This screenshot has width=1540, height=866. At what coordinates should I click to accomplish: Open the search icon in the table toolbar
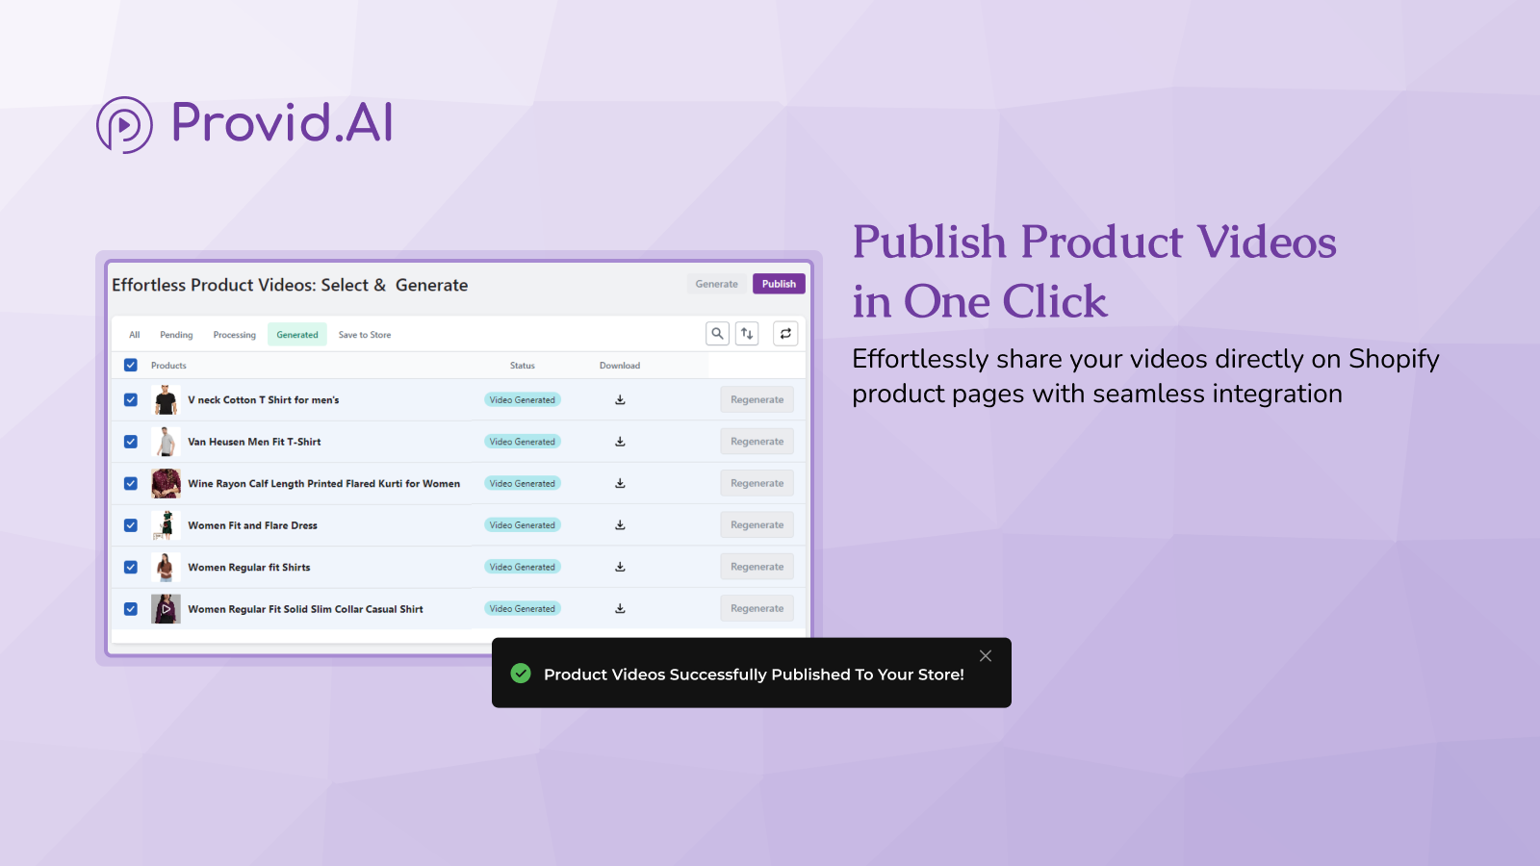point(717,334)
